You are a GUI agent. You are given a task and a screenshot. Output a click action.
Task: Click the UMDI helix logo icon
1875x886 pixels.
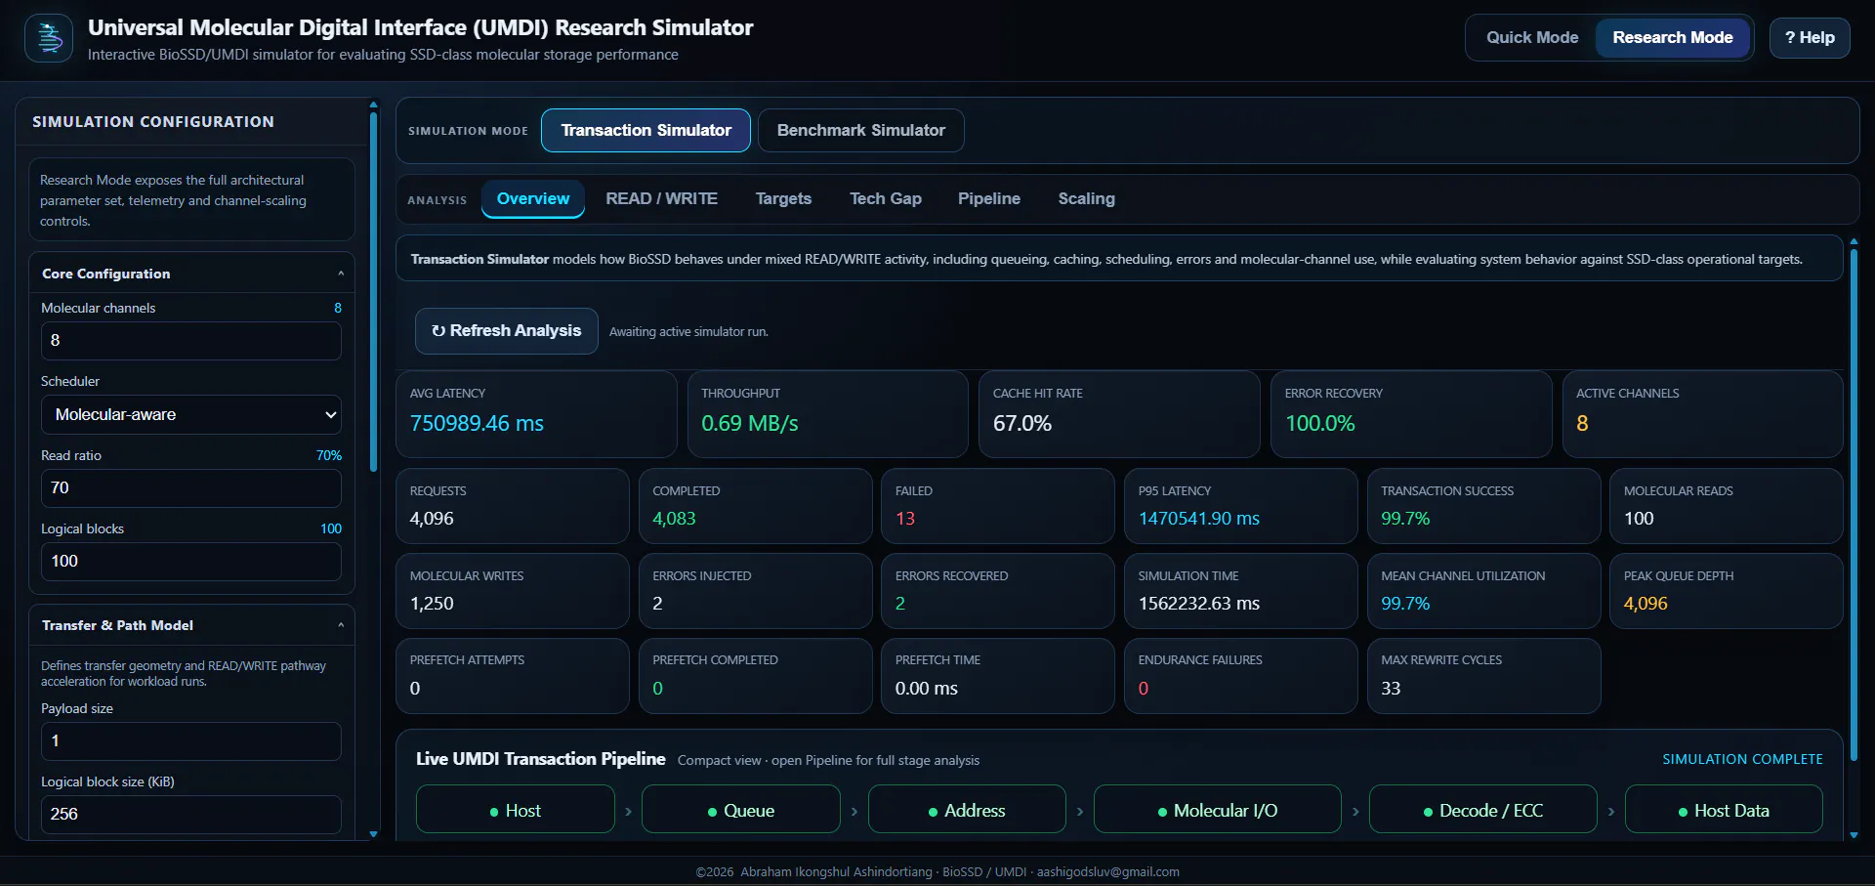pyautogui.click(x=49, y=38)
